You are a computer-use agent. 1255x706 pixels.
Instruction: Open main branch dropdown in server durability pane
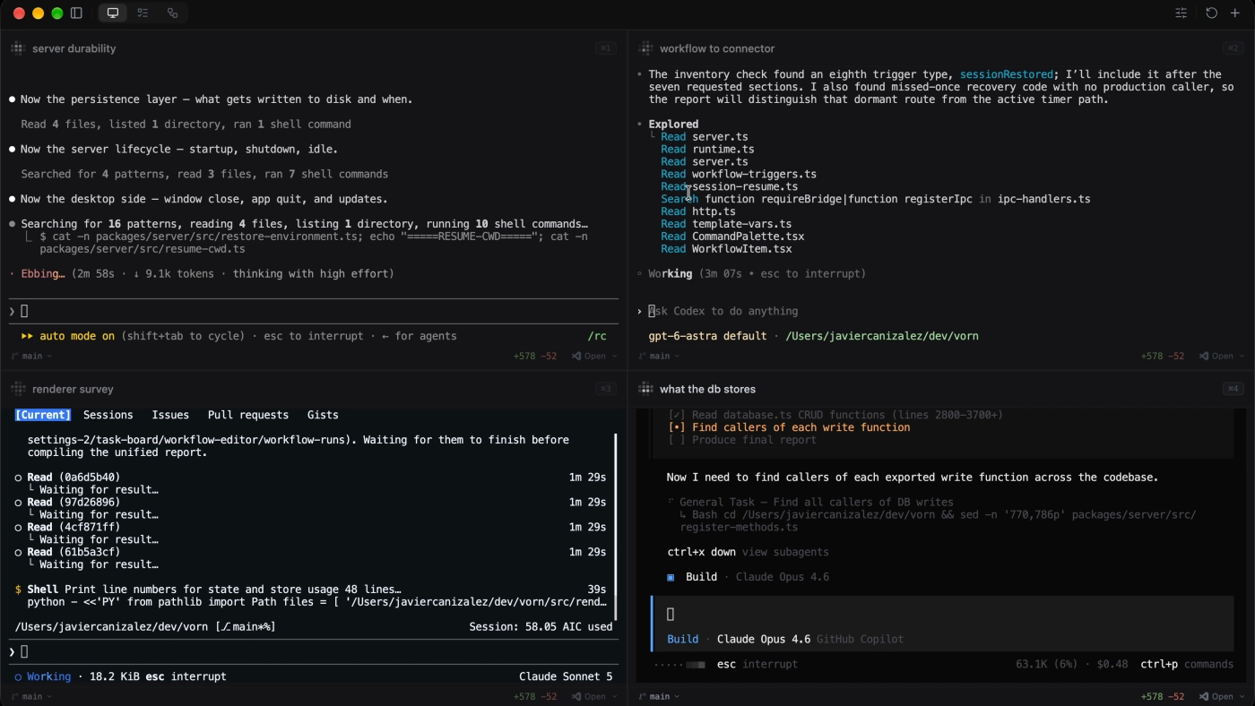(31, 356)
